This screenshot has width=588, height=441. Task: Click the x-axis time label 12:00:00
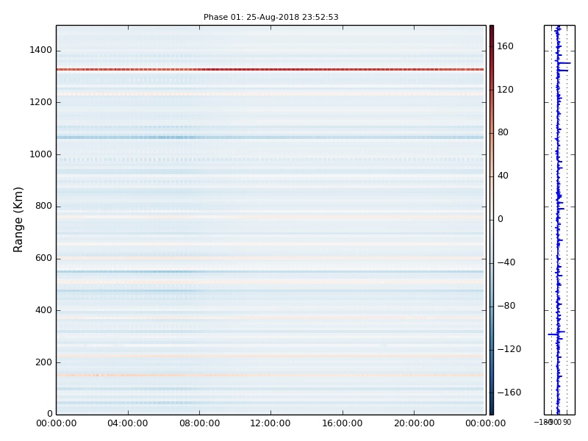(x=270, y=423)
